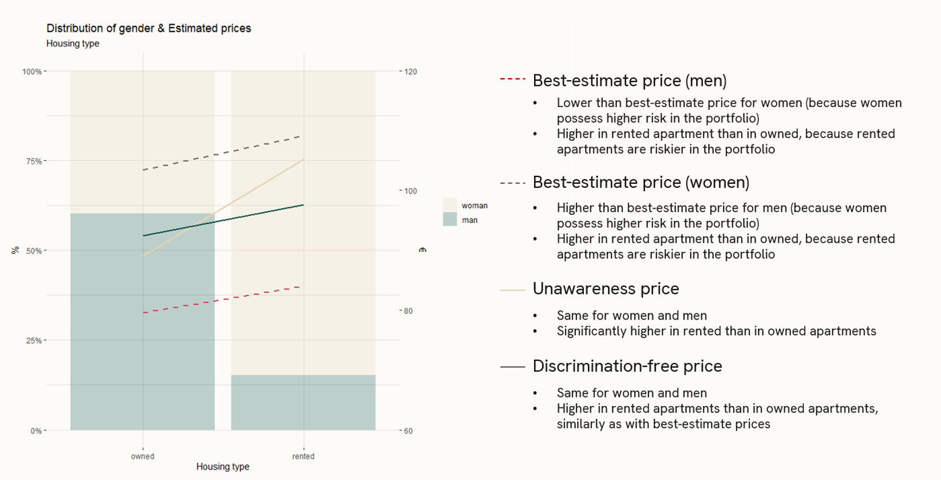Click the beige Unawareness price line marker
941x480 pixels.
[512, 290]
